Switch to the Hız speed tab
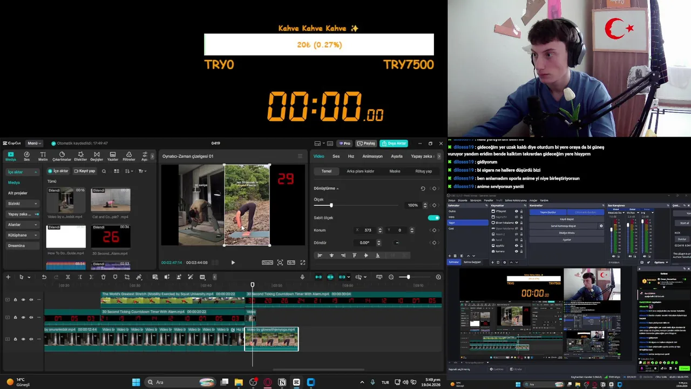Image resolution: width=691 pixels, height=389 pixels. coord(351,156)
